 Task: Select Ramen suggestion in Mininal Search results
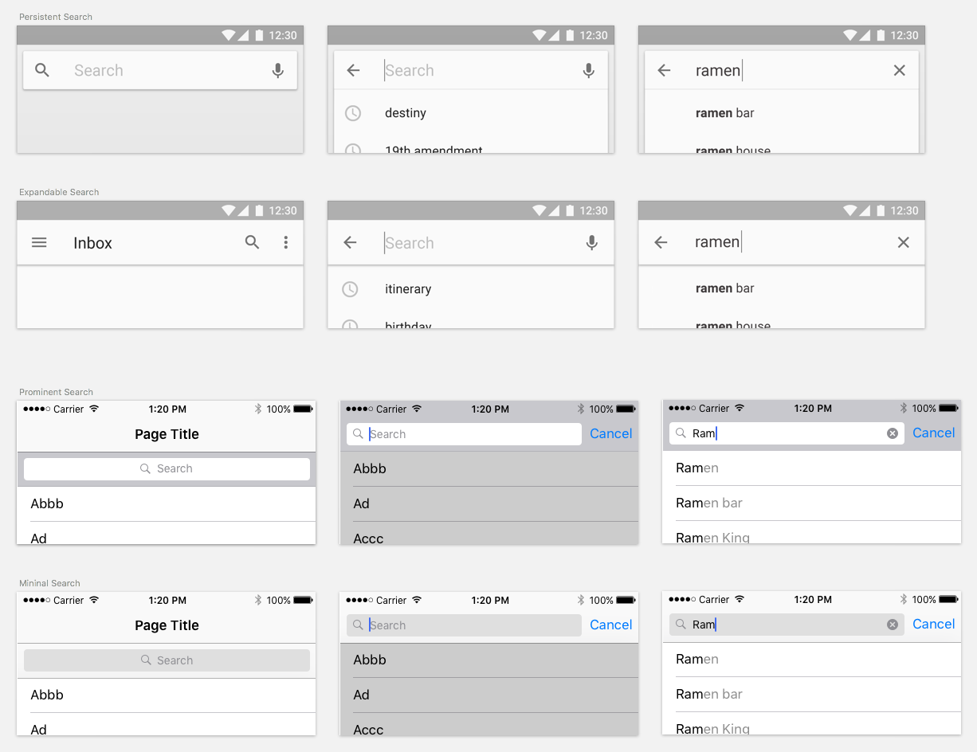(812, 659)
